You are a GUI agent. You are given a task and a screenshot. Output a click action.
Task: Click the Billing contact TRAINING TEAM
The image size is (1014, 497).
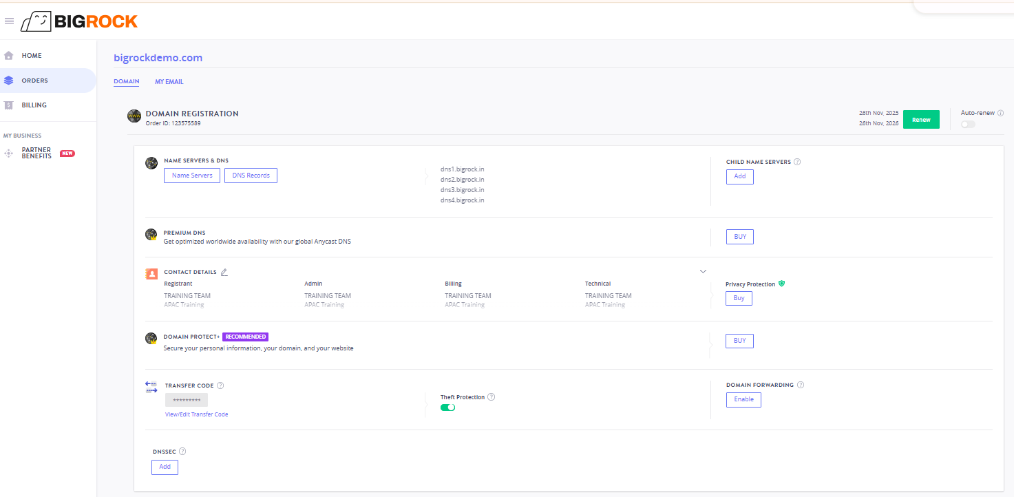(x=468, y=296)
